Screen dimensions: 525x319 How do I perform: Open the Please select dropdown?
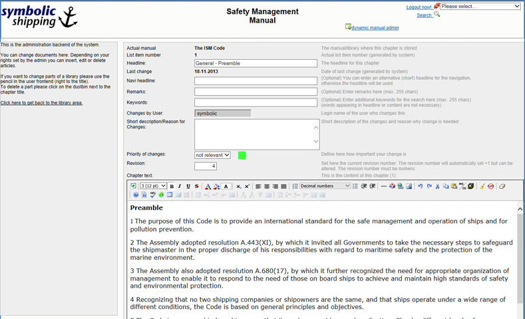[x=480, y=6]
